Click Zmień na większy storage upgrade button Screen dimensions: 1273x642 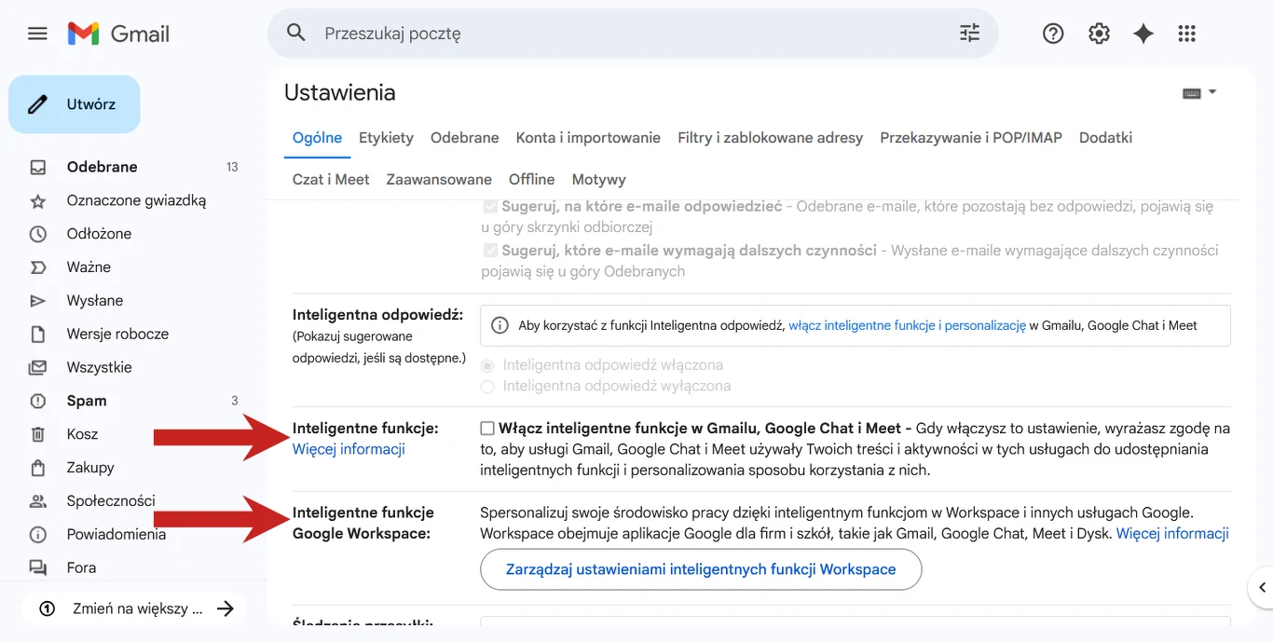point(133,609)
